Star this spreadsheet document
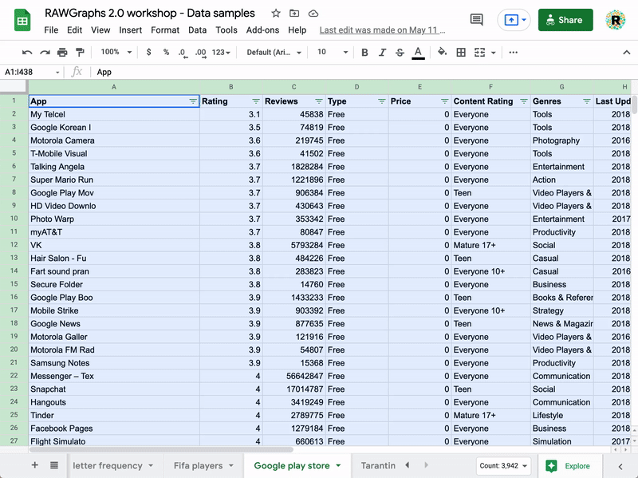638x478 pixels. [276, 14]
